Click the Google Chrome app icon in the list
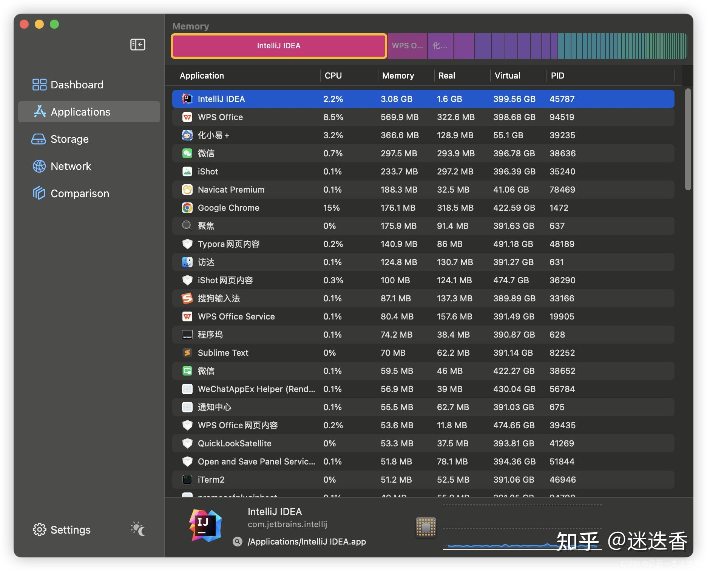The height and width of the screenshot is (571, 707). coord(187,208)
